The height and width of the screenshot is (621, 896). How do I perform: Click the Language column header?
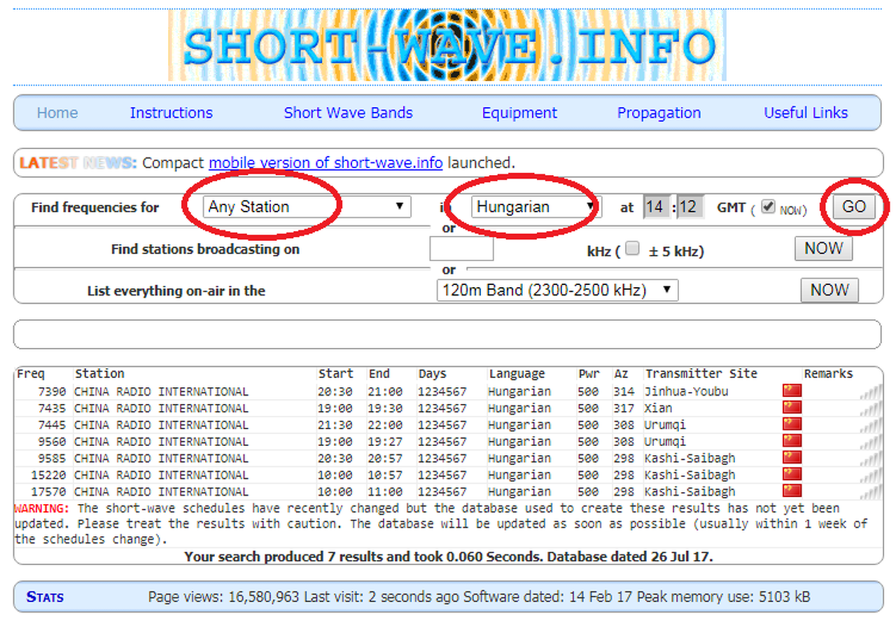(517, 374)
